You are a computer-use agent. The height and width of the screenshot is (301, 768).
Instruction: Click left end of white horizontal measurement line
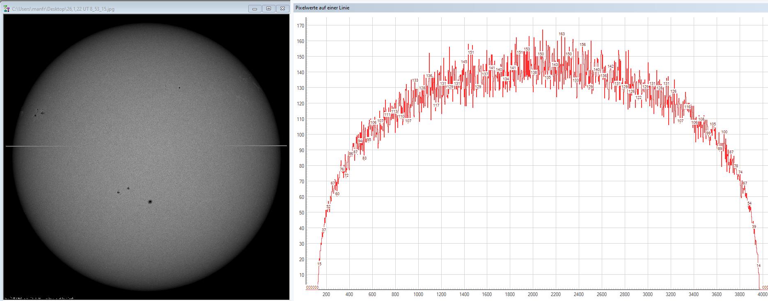click(7, 146)
